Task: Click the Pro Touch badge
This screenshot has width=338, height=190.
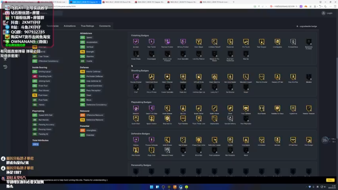Action: 246,41
